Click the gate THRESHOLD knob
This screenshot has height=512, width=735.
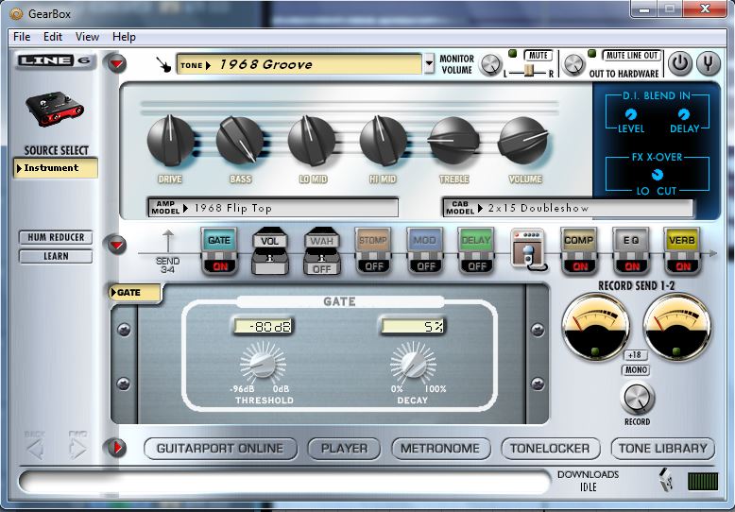[263, 364]
